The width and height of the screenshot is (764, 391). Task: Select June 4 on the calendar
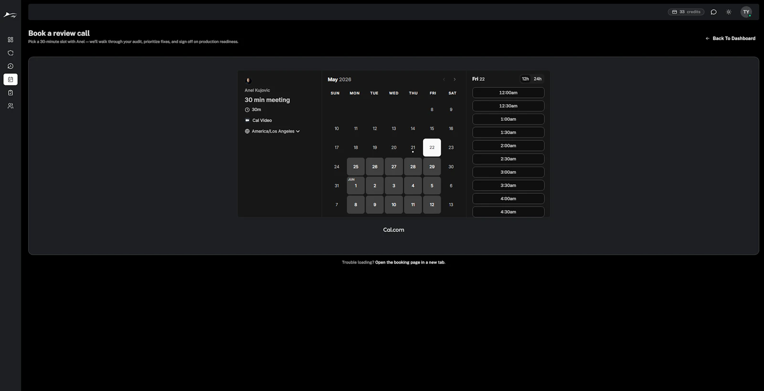[x=413, y=186]
